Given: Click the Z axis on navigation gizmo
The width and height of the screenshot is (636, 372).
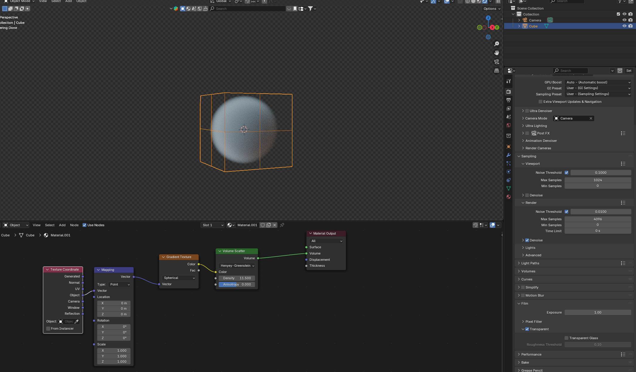Looking at the screenshot, I should pos(488,18).
